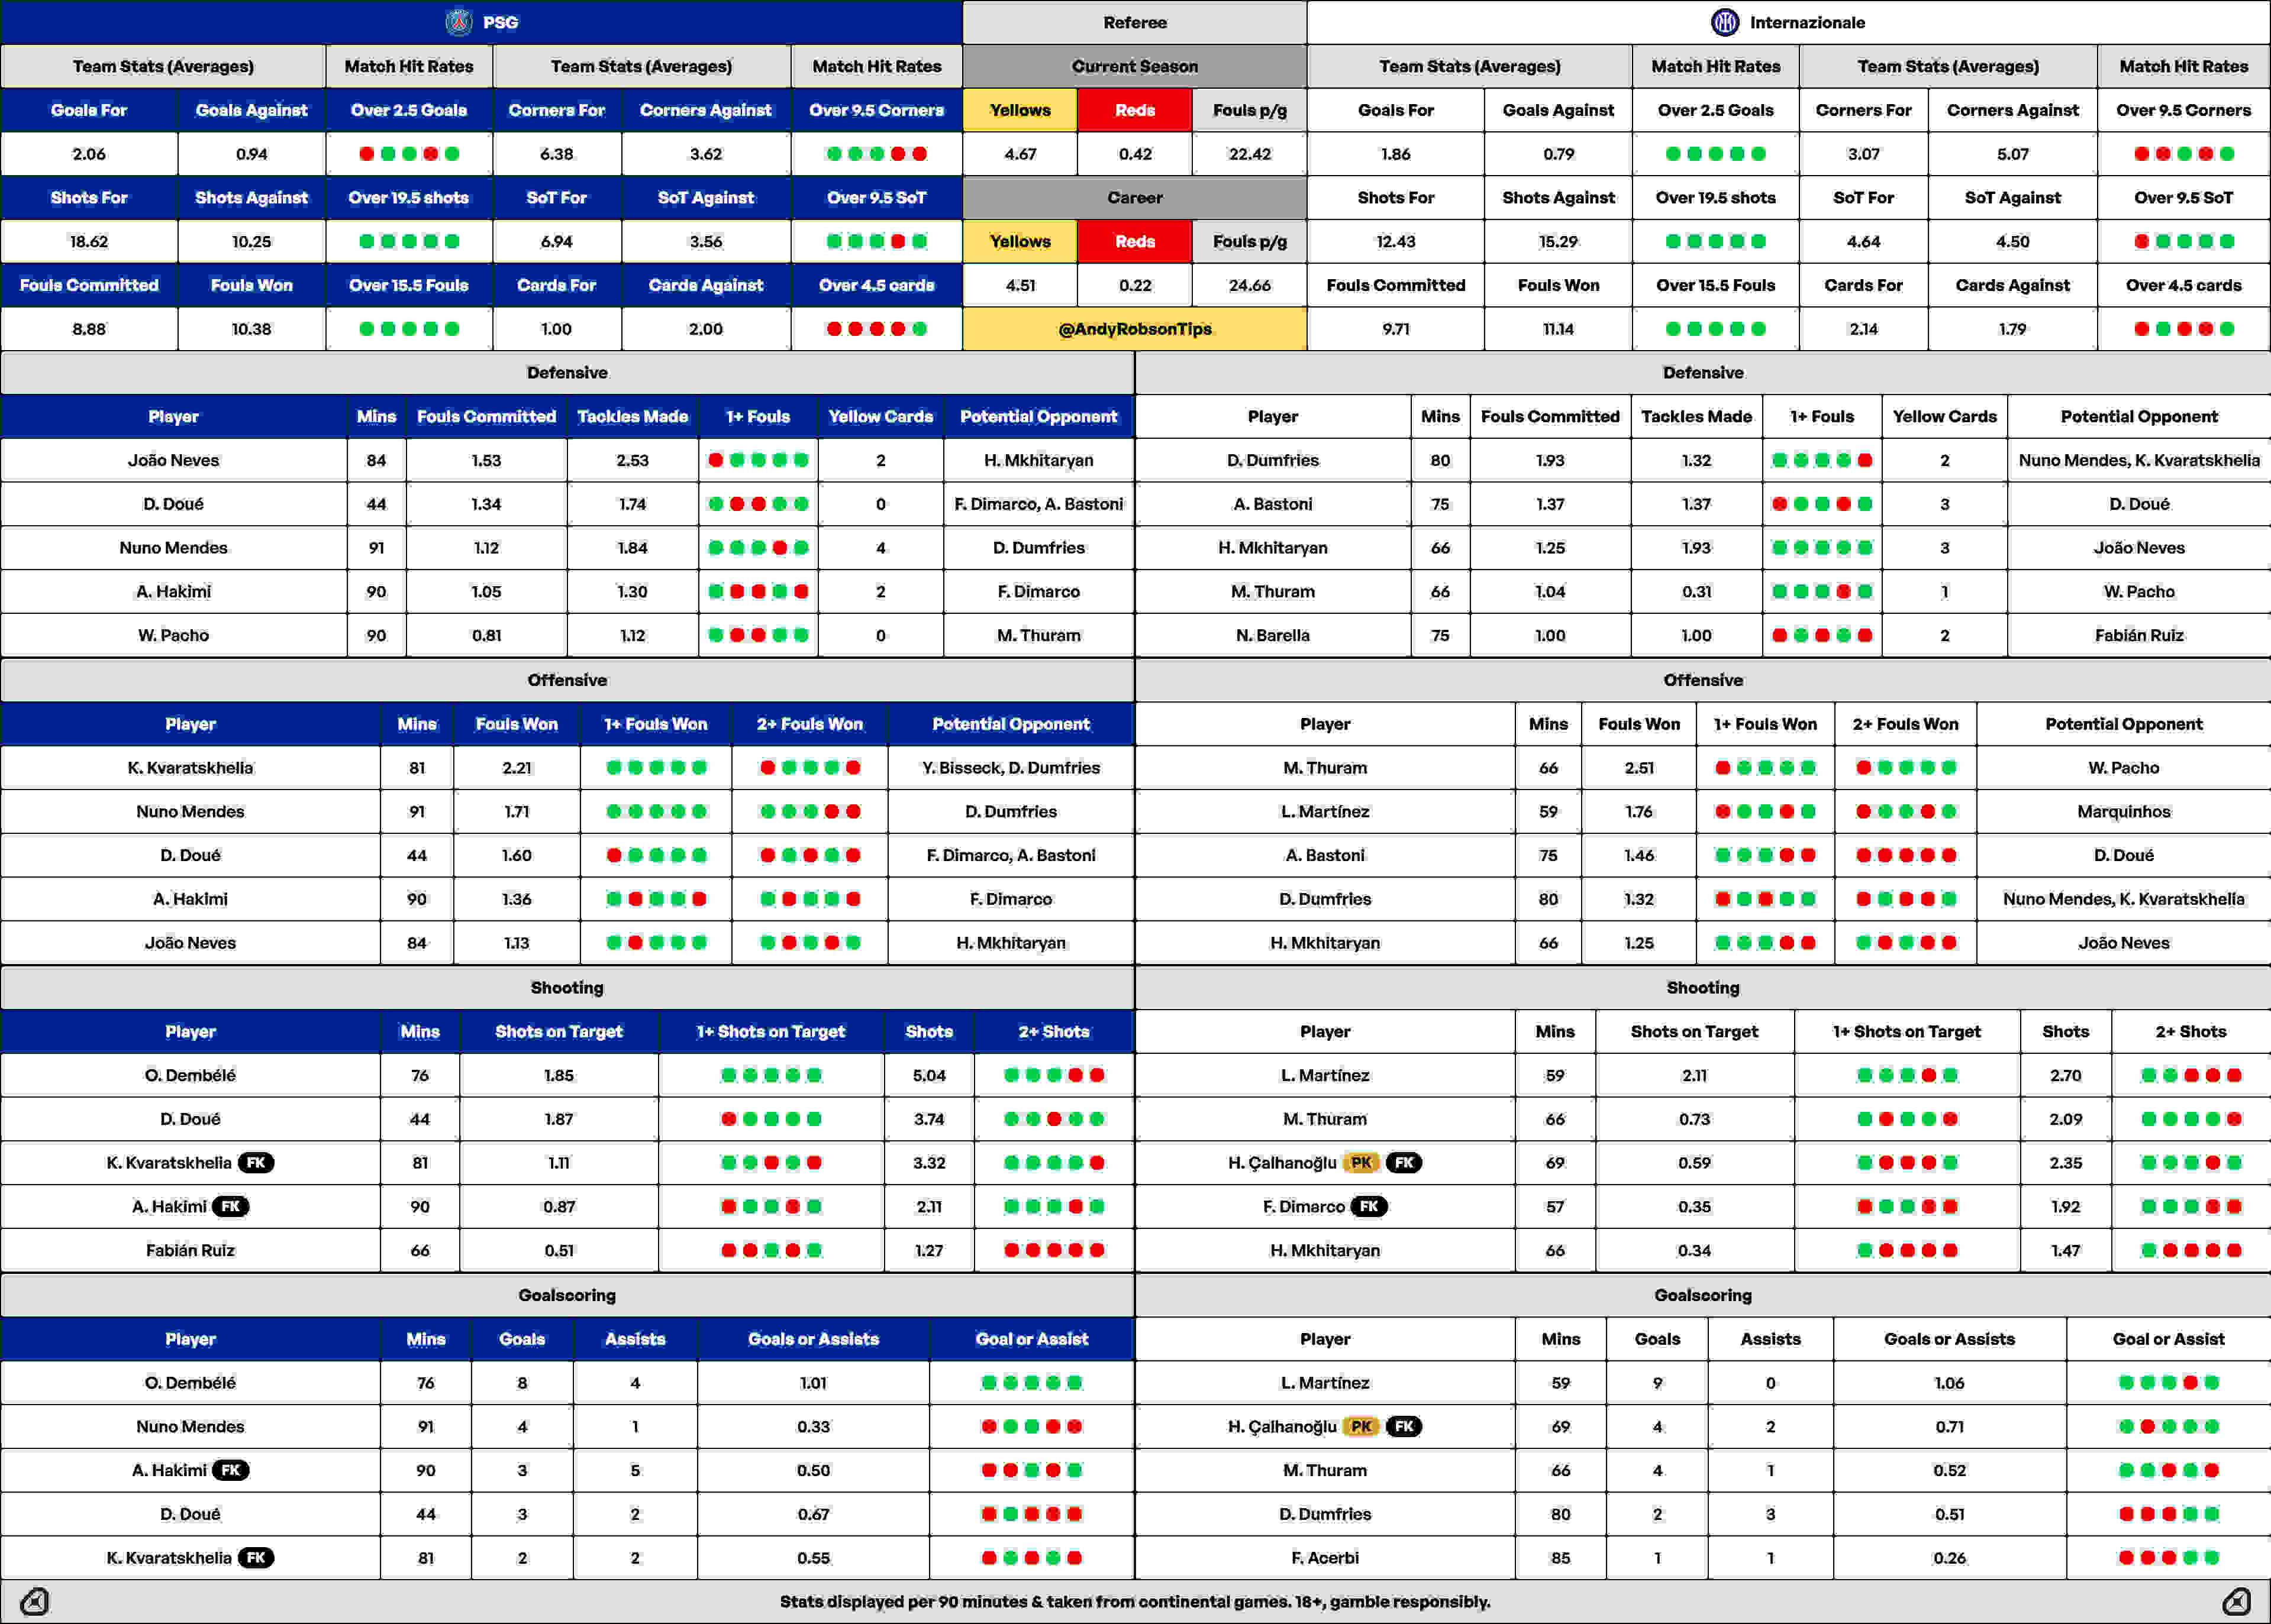The height and width of the screenshot is (1624, 2271).
Task: Click the Referee header tab
Action: (x=1134, y=22)
